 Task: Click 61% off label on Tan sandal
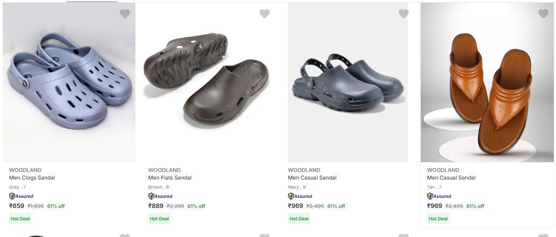pyautogui.click(x=475, y=206)
